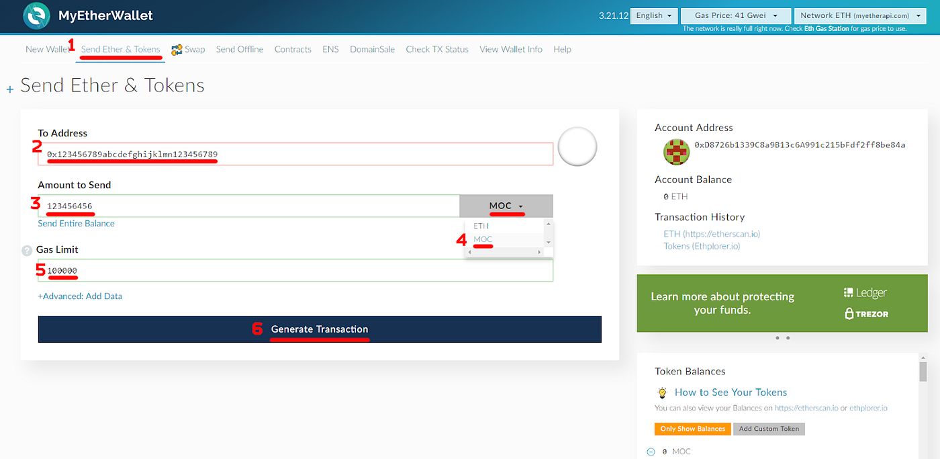Viewport: 940px width, 459px height.
Task: Expand Advanced: Add Data section
Action: pyautogui.click(x=80, y=296)
